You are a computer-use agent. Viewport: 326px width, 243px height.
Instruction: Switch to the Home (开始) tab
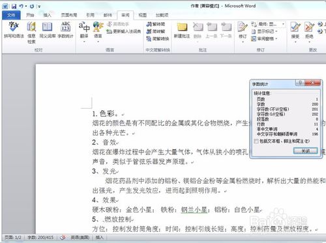click(30, 15)
